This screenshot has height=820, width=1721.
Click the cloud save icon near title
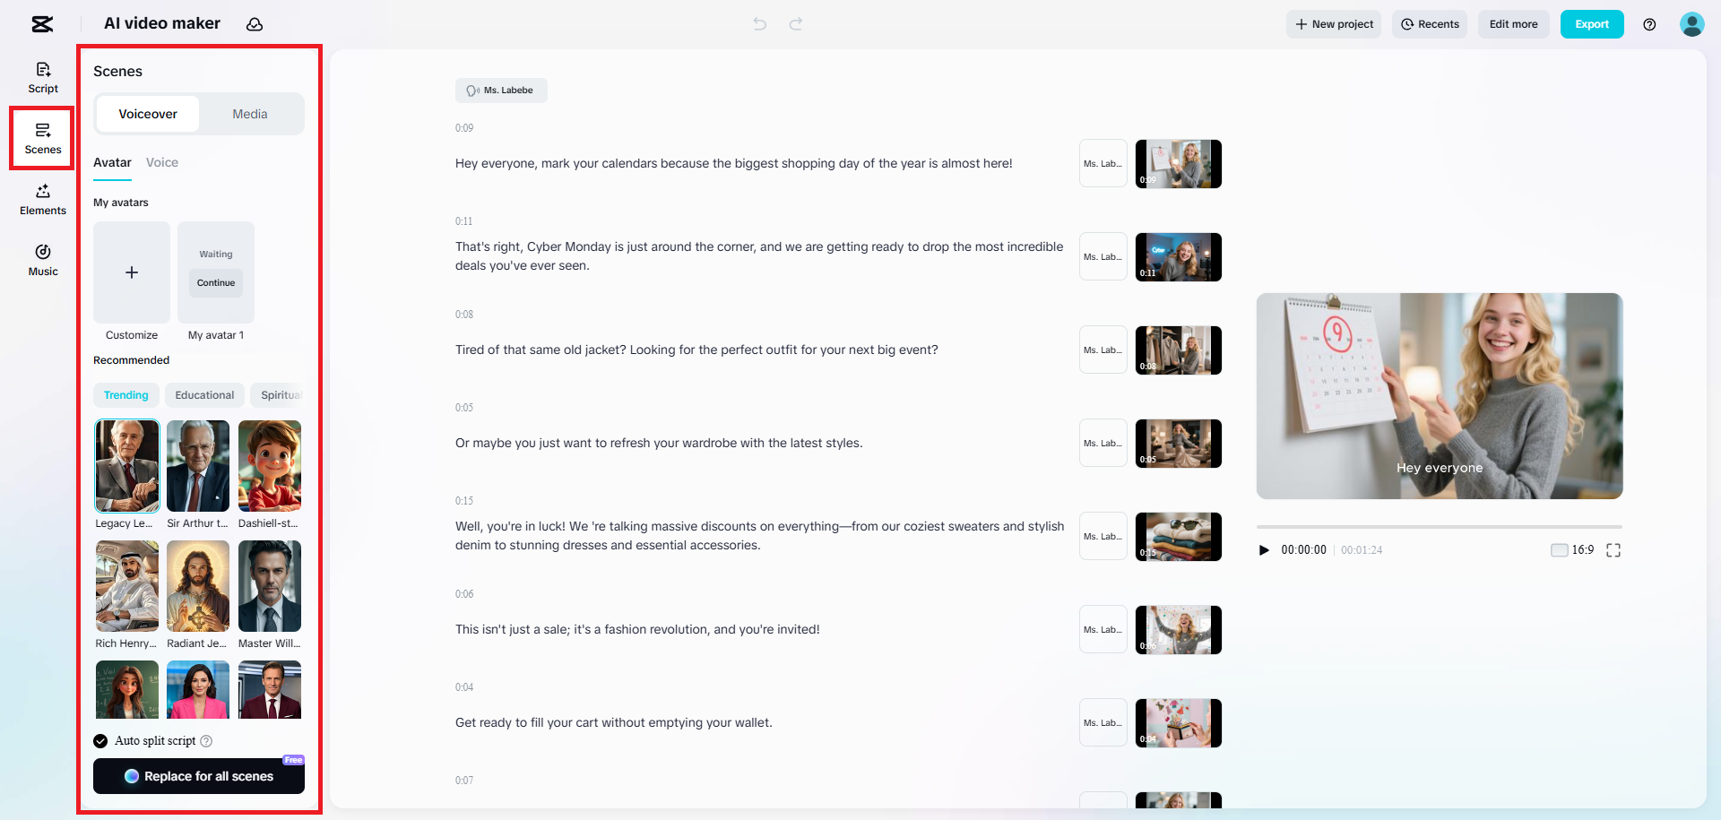[255, 24]
